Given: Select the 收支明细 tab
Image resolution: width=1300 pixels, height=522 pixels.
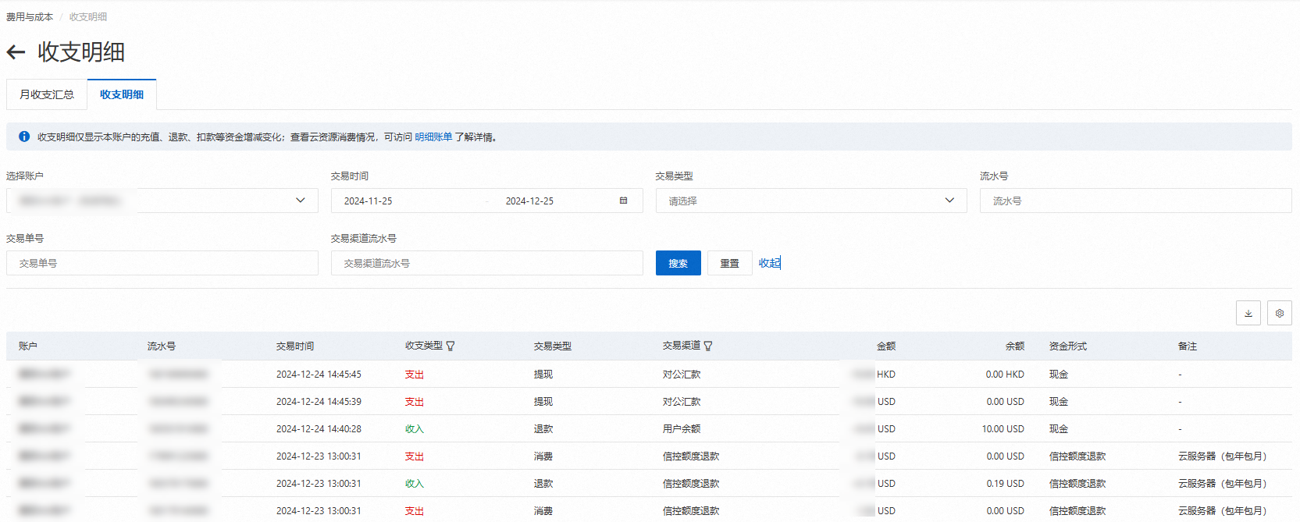Looking at the screenshot, I should tap(122, 94).
